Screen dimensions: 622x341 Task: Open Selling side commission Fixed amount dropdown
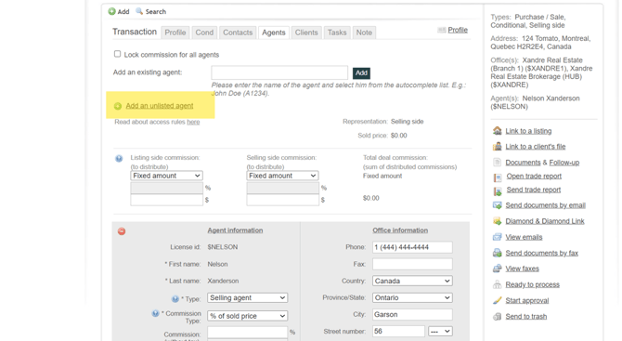point(282,176)
